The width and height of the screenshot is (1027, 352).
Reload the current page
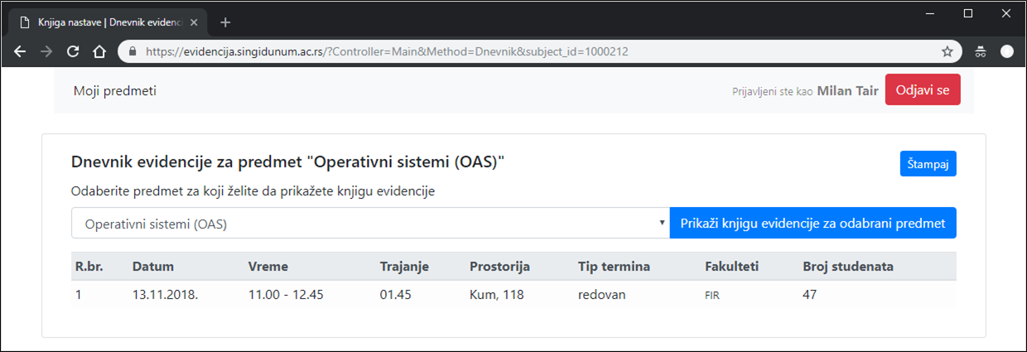tap(73, 51)
